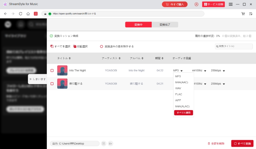Click the サービス切替 service switch button
Viewport: 256px width, 149px height.
click(x=213, y=4)
